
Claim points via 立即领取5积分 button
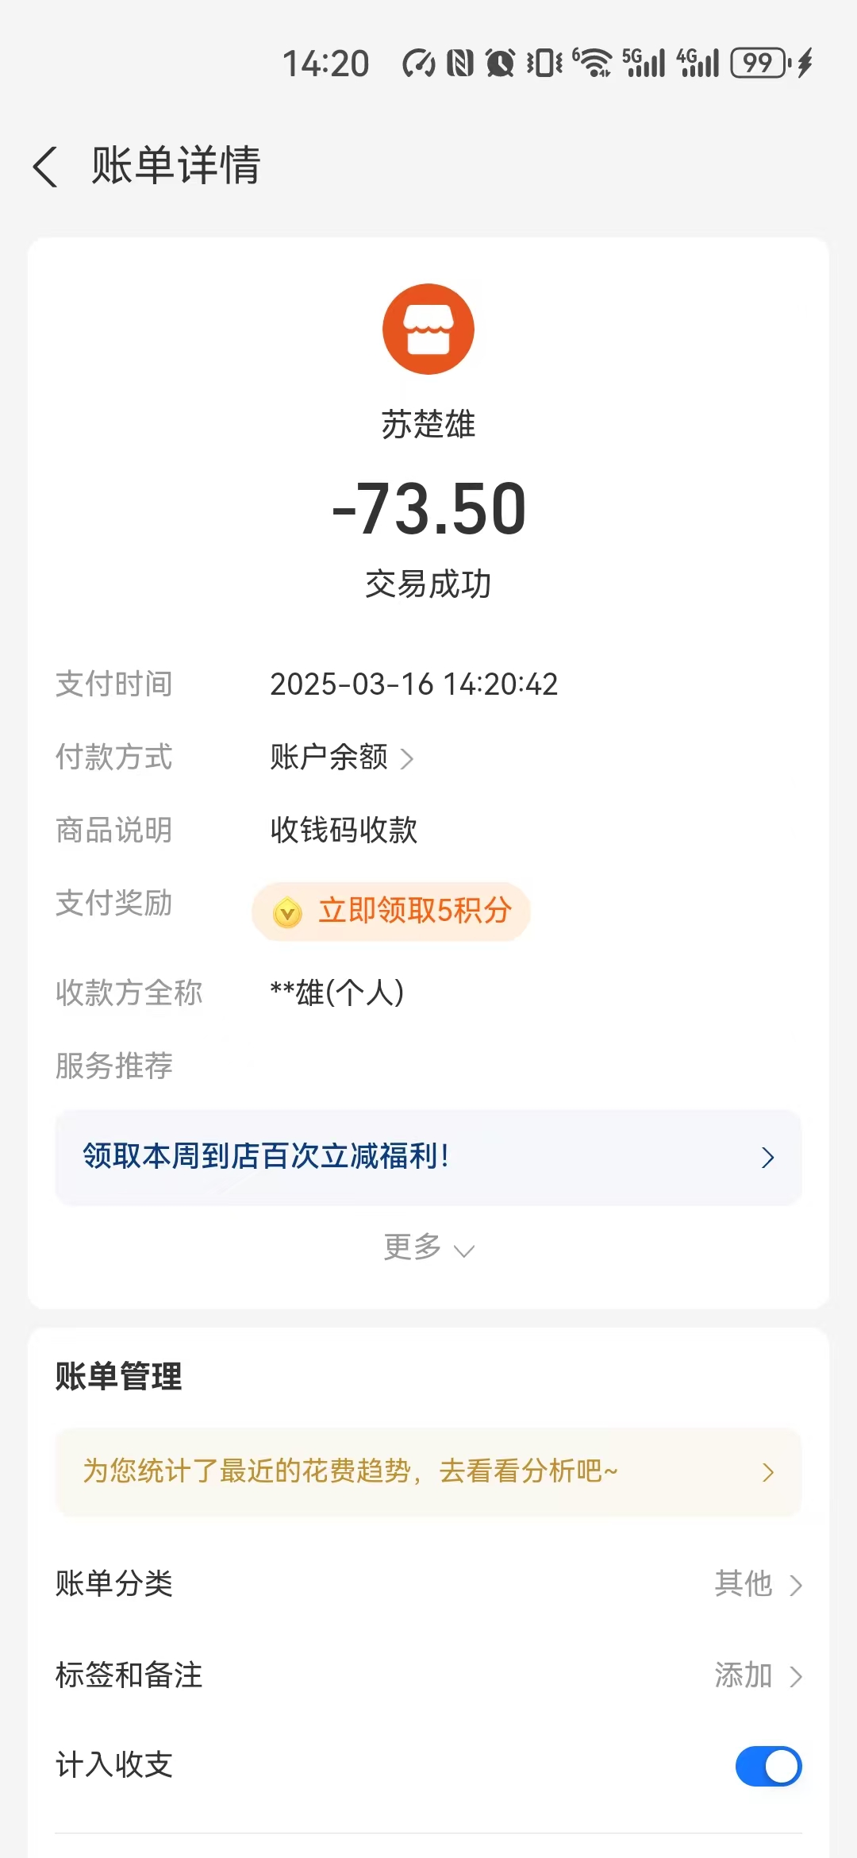coord(391,912)
